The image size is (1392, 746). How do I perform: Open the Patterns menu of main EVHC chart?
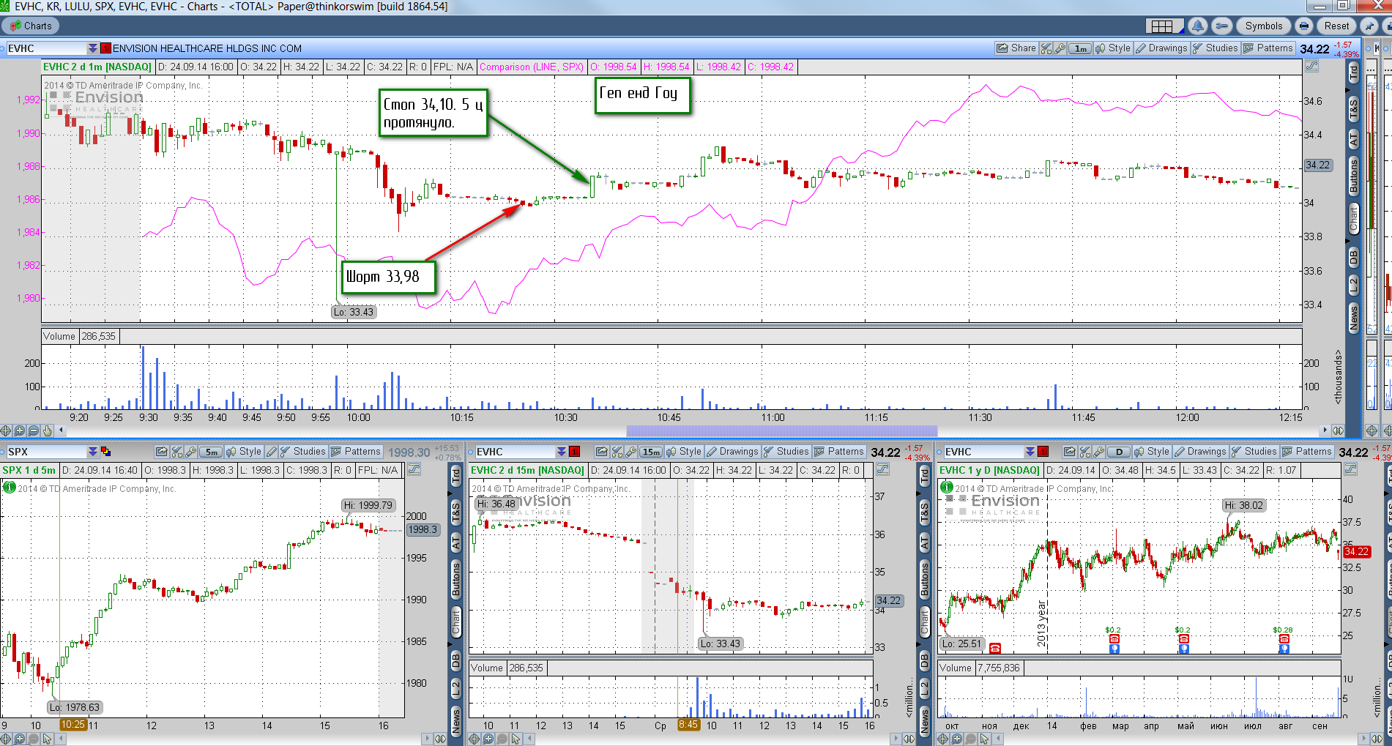pyautogui.click(x=1268, y=48)
